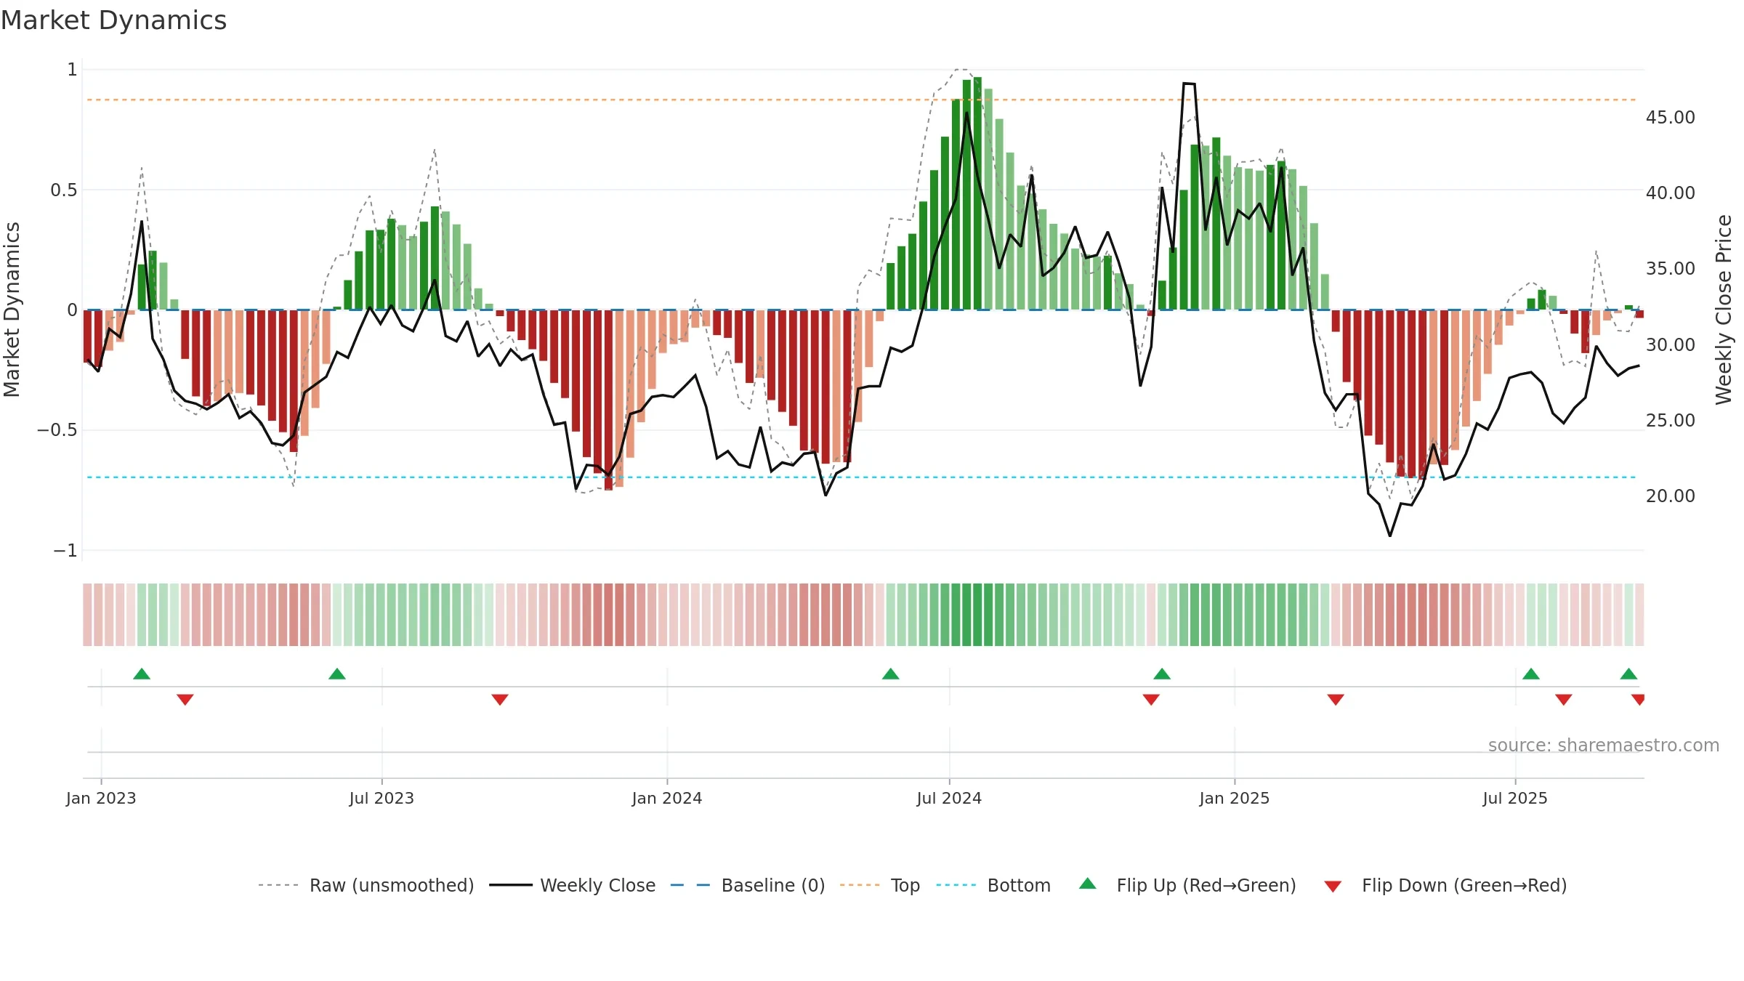1744x981 pixels.
Task: Click the 35.00 price axis label
Action: coord(1671,268)
